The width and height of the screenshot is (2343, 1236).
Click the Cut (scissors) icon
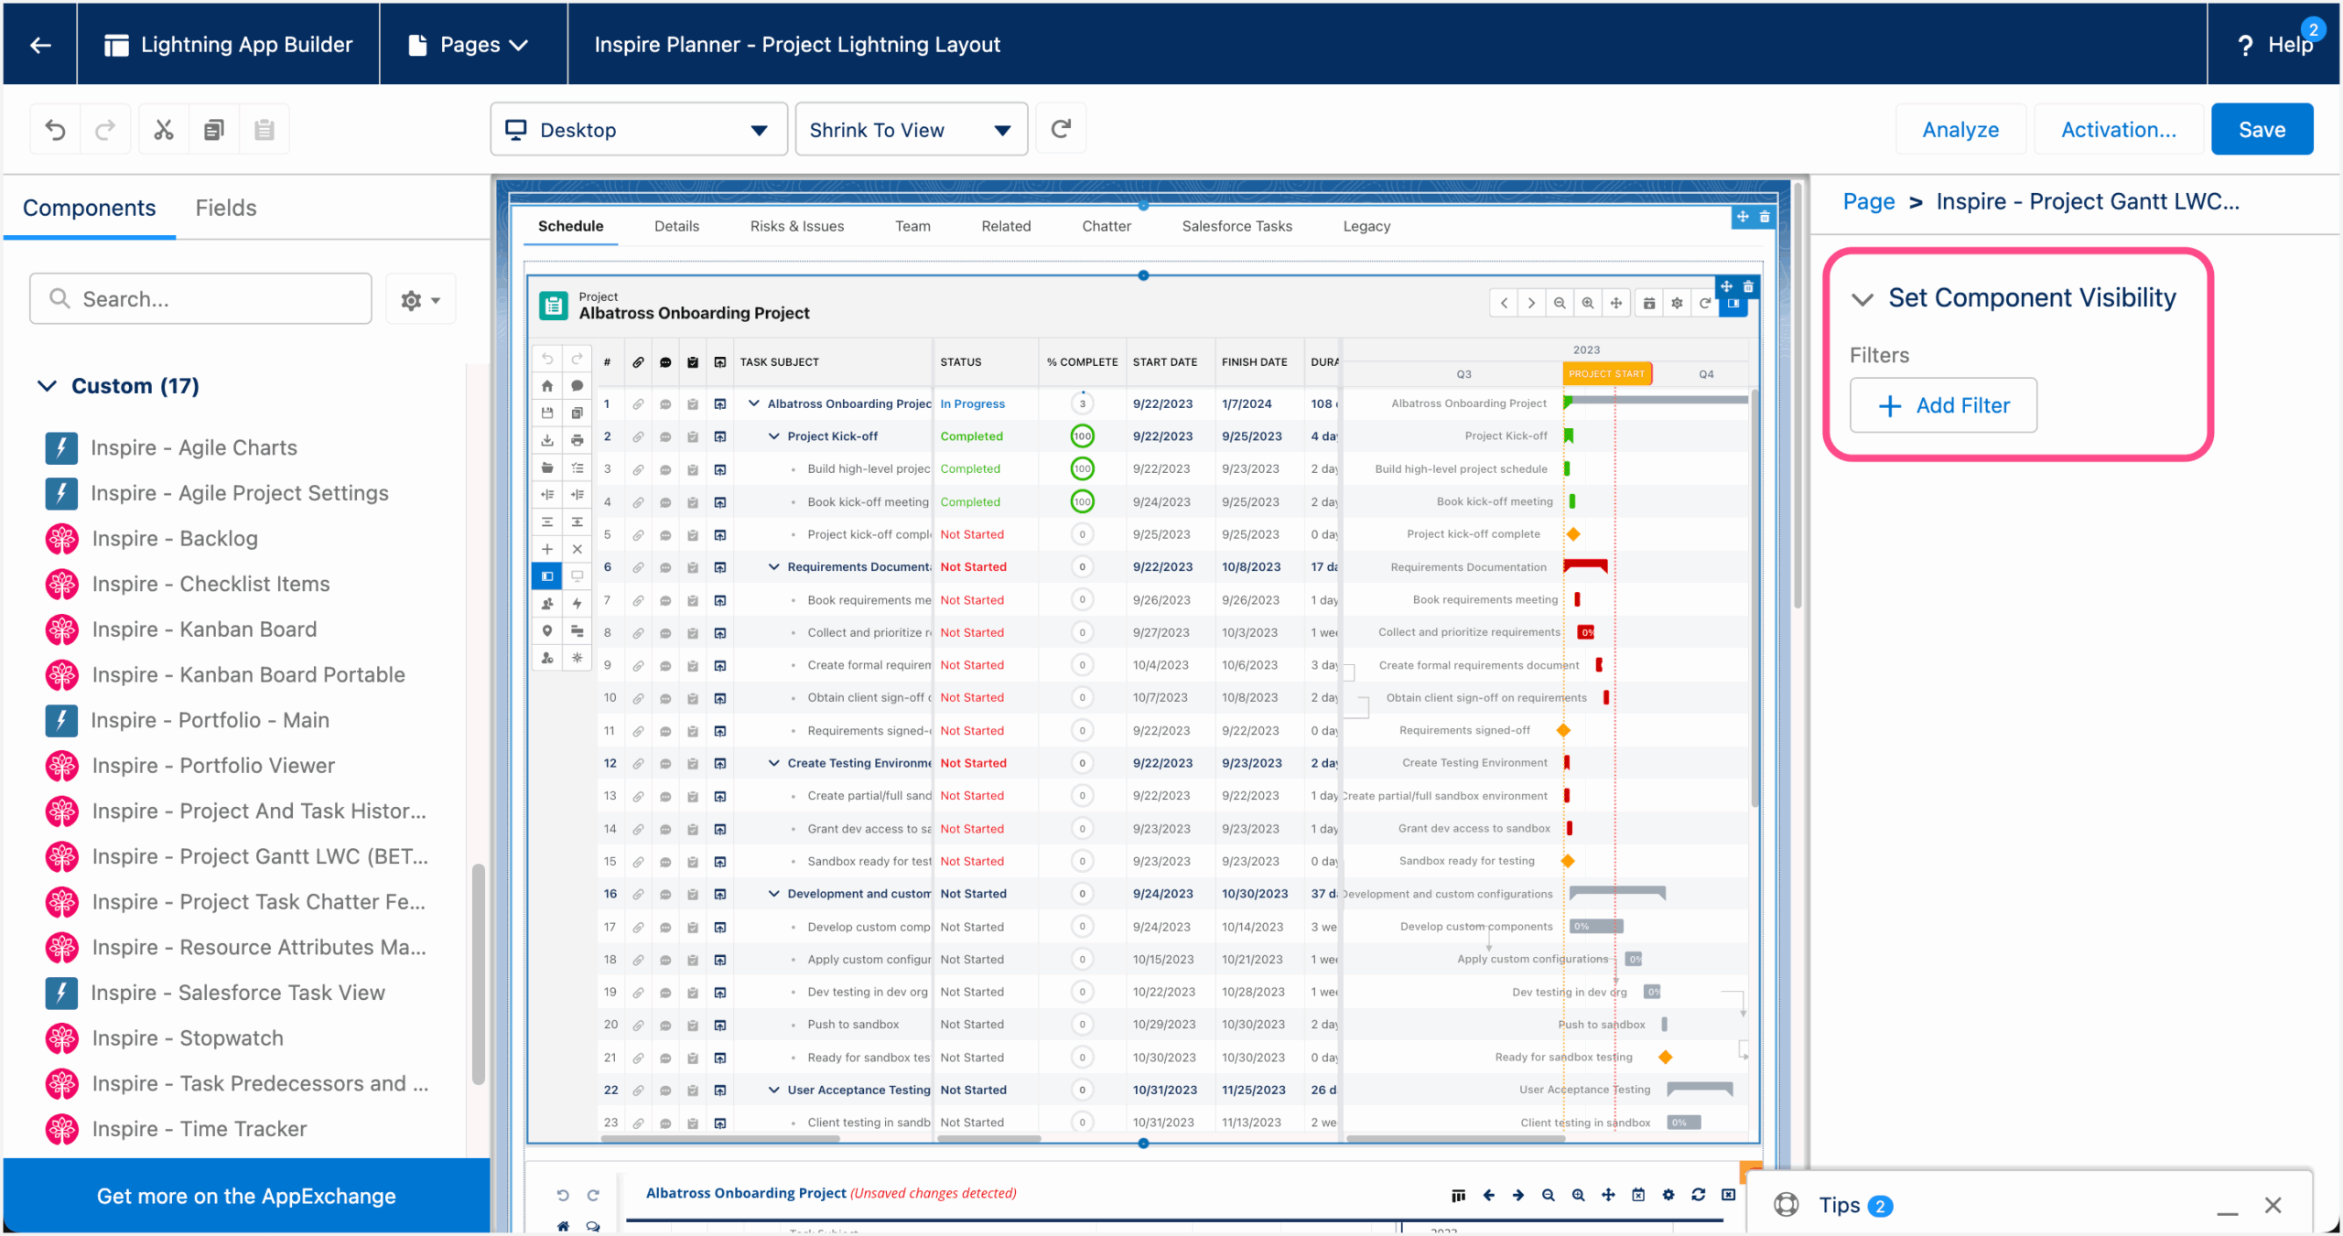pyautogui.click(x=163, y=129)
